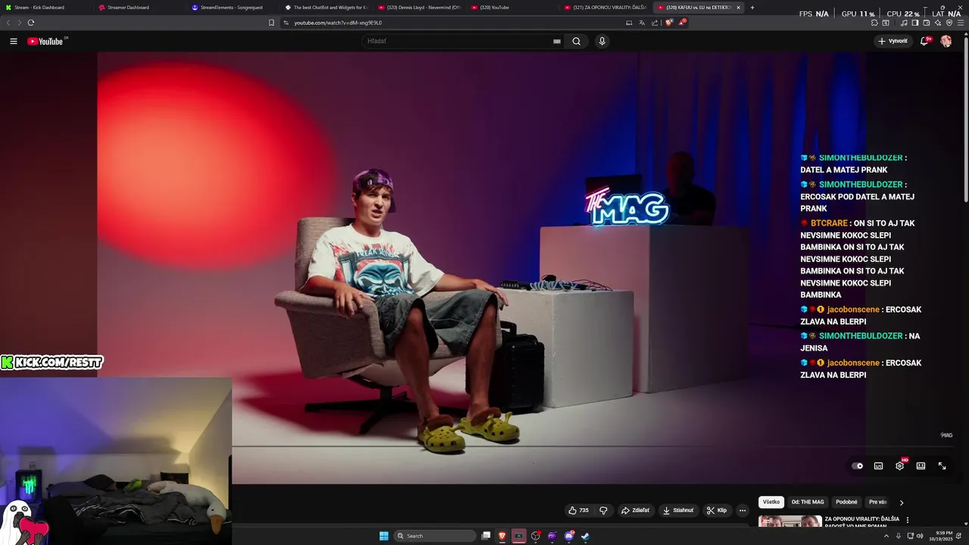
Task: Open options menu for ZA OPONOU VIRALITY video
Action: [907, 520]
